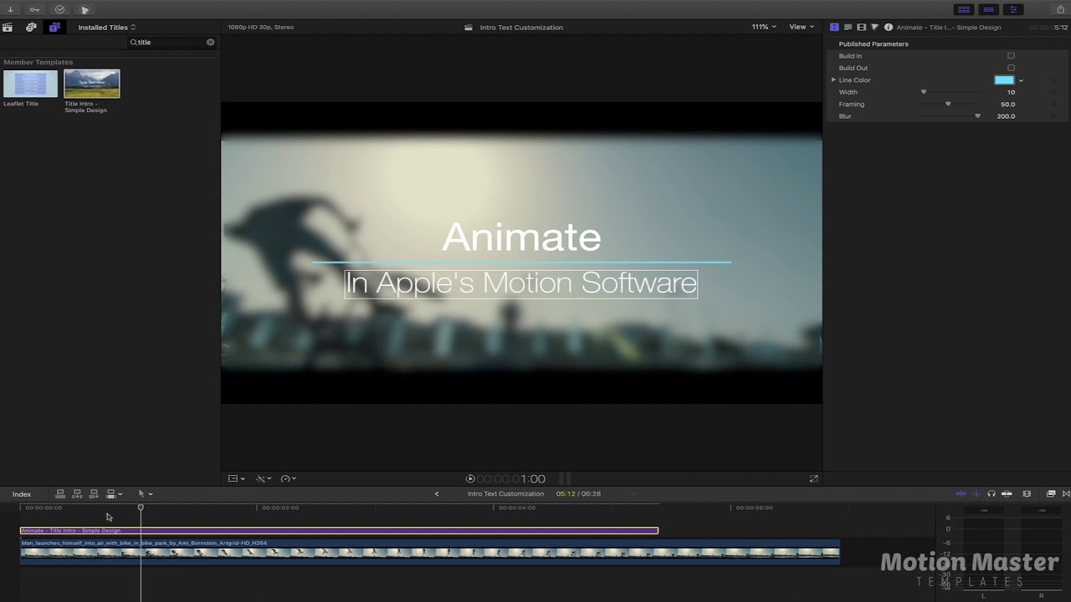Add keyframe for Line Color
Screen dimensions: 1071x602
[1053, 80]
